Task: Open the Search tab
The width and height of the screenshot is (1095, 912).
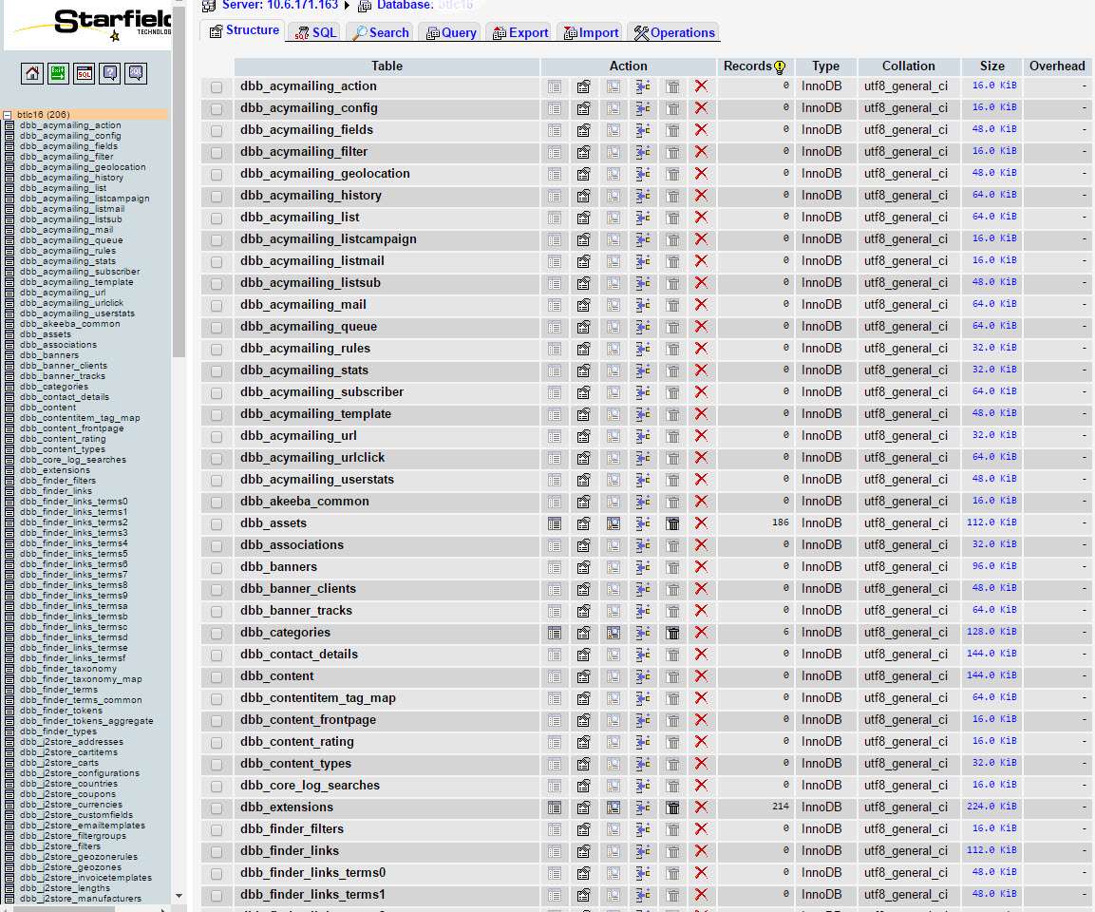Action: pyautogui.click(x=381, y=32)
